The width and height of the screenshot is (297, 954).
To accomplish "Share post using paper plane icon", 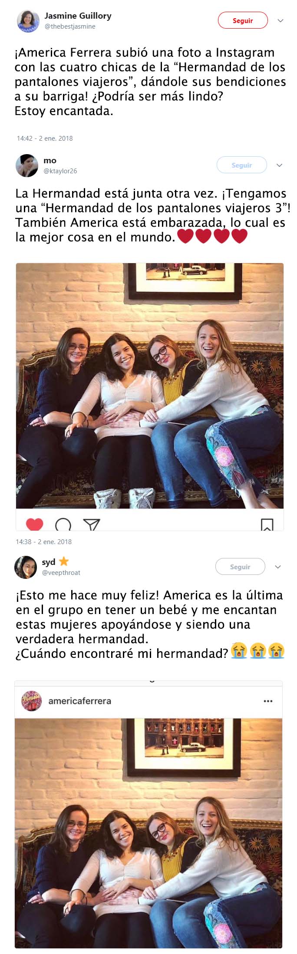I will click(92, 525).
